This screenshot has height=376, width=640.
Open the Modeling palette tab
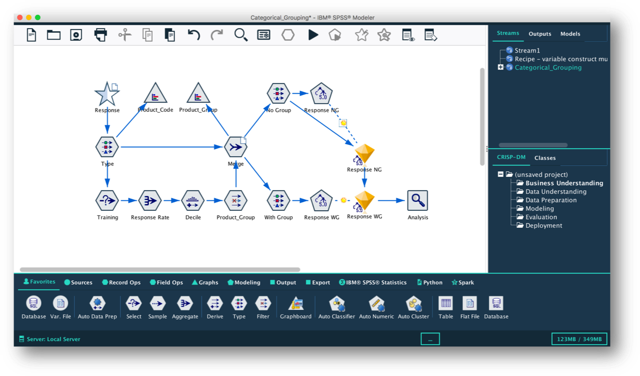244,282
